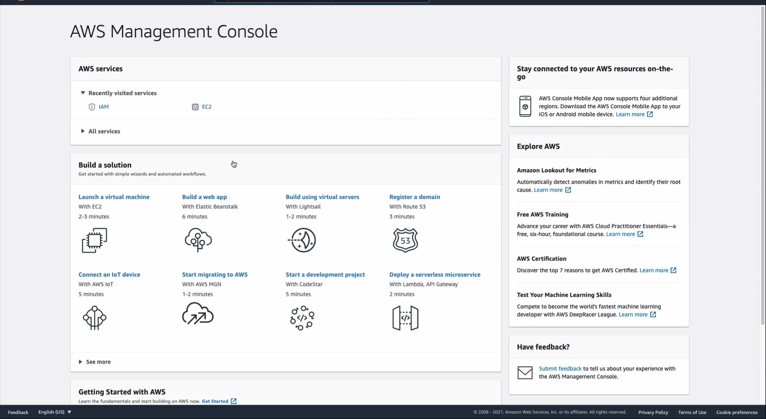Click external link icon beside Get Started
The image size is (766, 419).
[234, 401]
